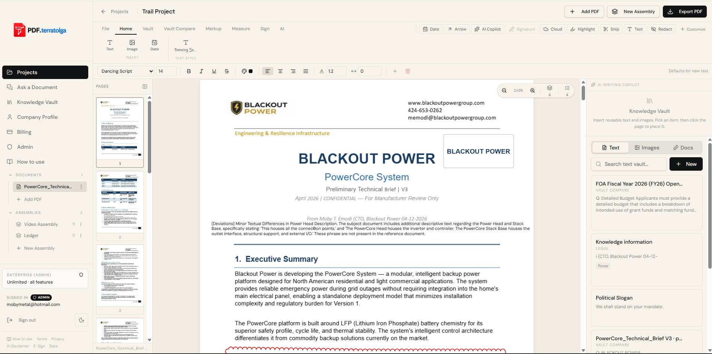Click the New Assembly button

click(x=633, y=12)
